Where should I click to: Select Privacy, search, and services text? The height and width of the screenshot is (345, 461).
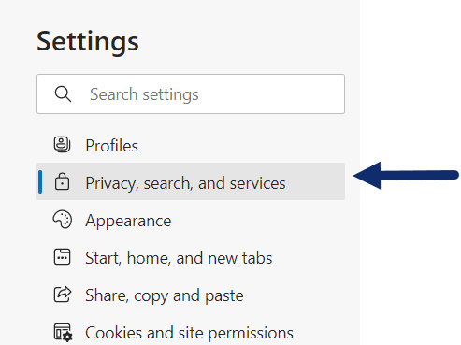[x=185, y=183]
